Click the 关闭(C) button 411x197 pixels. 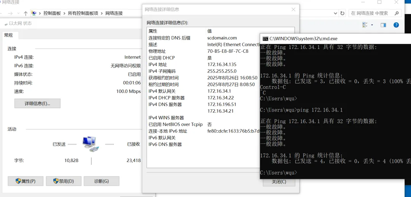pyautogui.click(x=279, y=182)
